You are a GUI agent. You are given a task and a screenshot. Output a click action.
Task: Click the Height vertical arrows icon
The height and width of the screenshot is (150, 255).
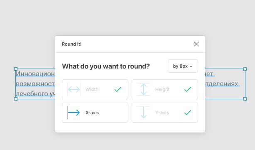tap(144, 89)
